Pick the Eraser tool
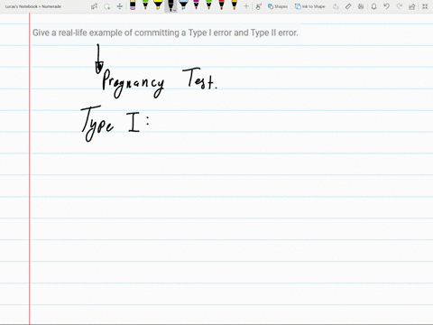Viewport: 433px width, 325px height. pyautogui.click(x=133, y=5)
